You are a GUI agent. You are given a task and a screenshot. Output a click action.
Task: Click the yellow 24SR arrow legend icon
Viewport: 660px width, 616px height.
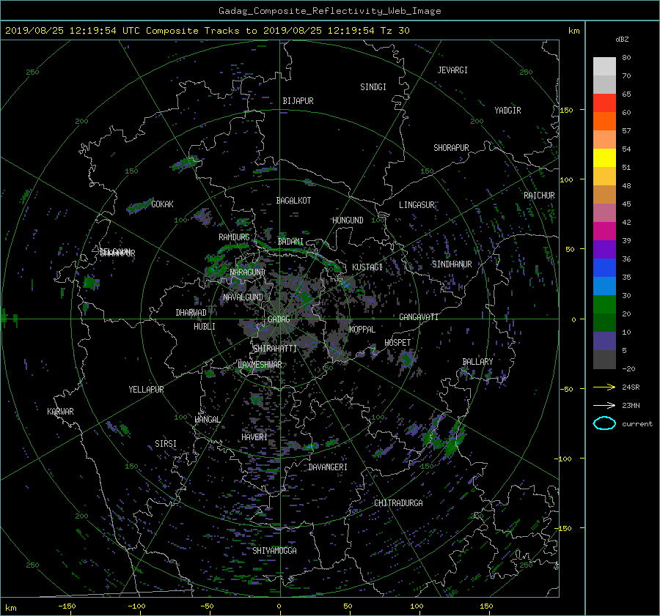pos(604,387)
